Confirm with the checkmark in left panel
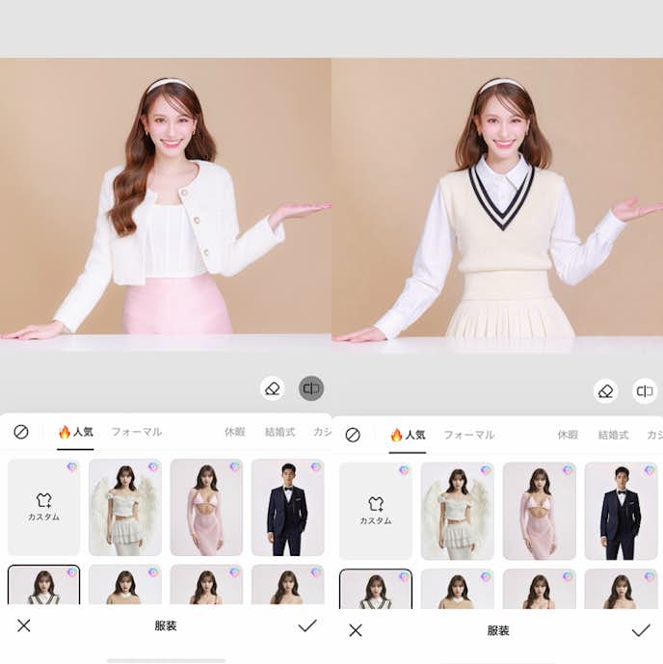This screenshot has height=664, width=663. pos(306,625)
